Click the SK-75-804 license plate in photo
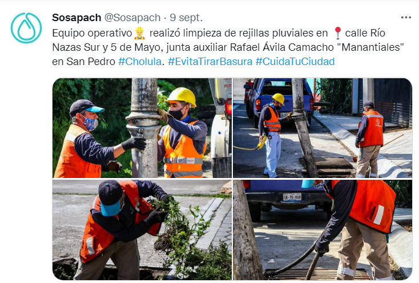This screenshot has height=283, width=419. pyautogui.click(x=292, y=197)
